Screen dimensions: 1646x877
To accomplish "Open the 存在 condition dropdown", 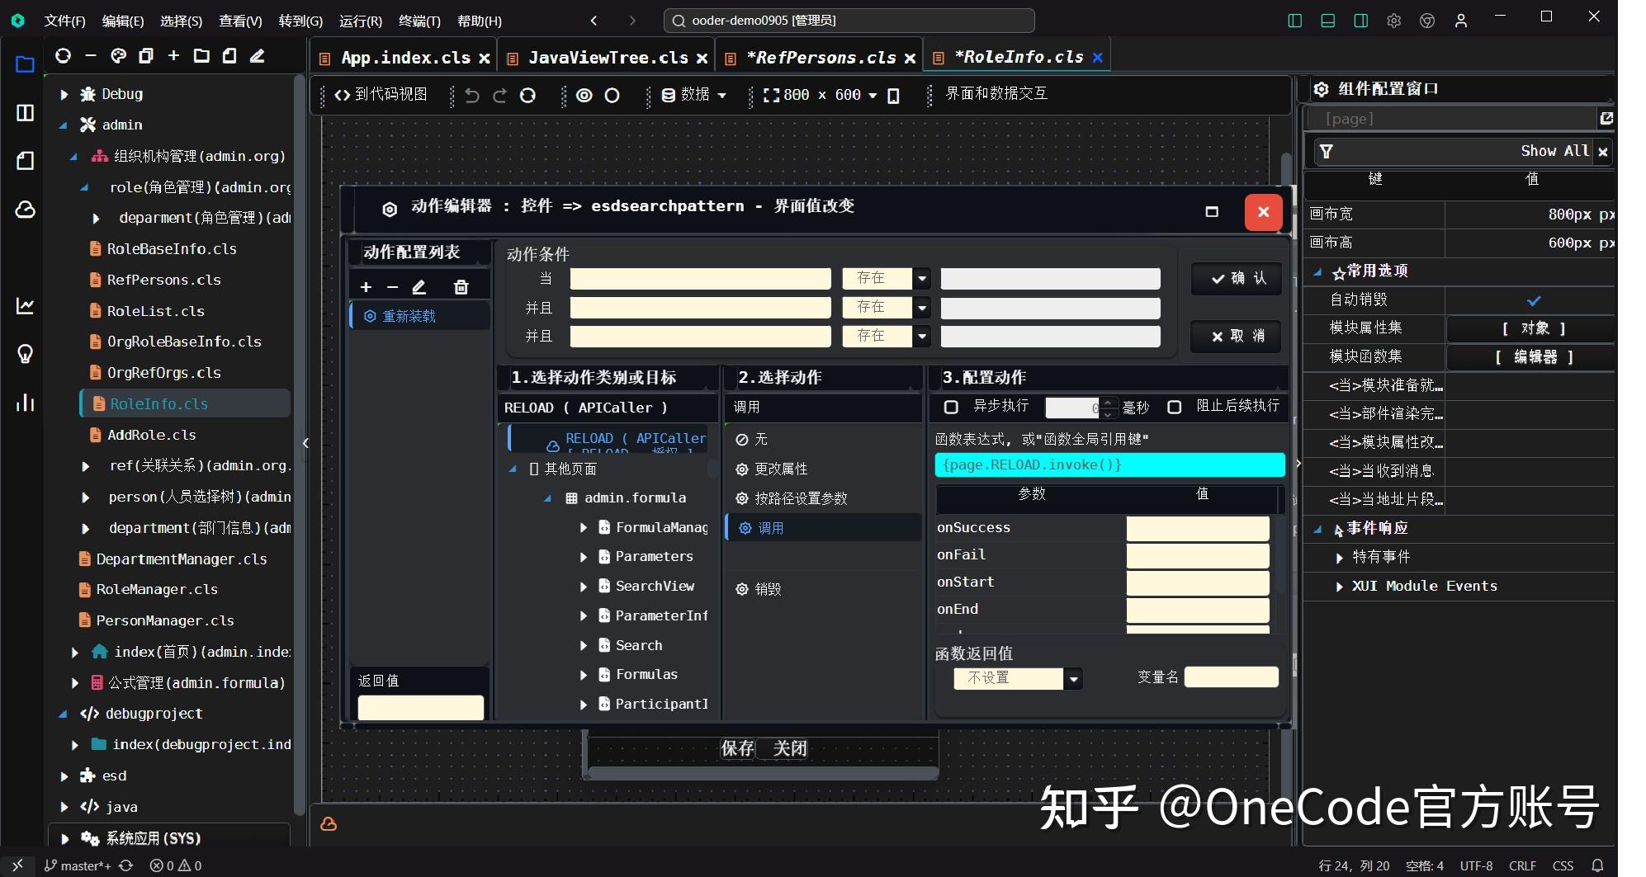I will 922,278.
